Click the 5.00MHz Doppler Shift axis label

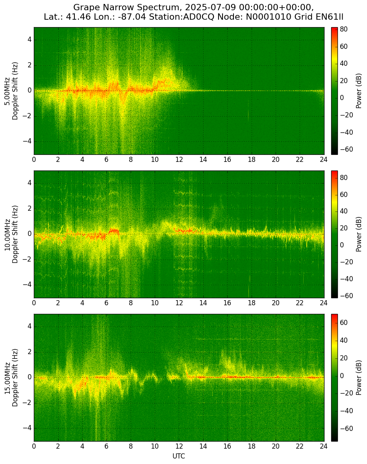pyautogui.click(x=11, y=91)
